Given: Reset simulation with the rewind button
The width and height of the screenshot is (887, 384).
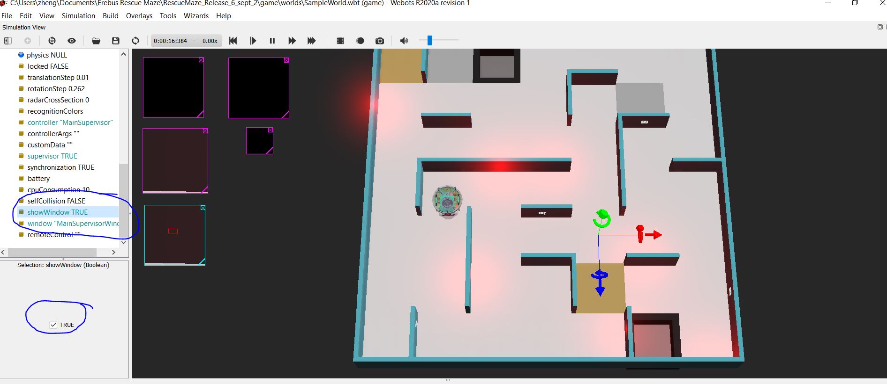Looking at the screenshot, I should click(x=233, y=41).
